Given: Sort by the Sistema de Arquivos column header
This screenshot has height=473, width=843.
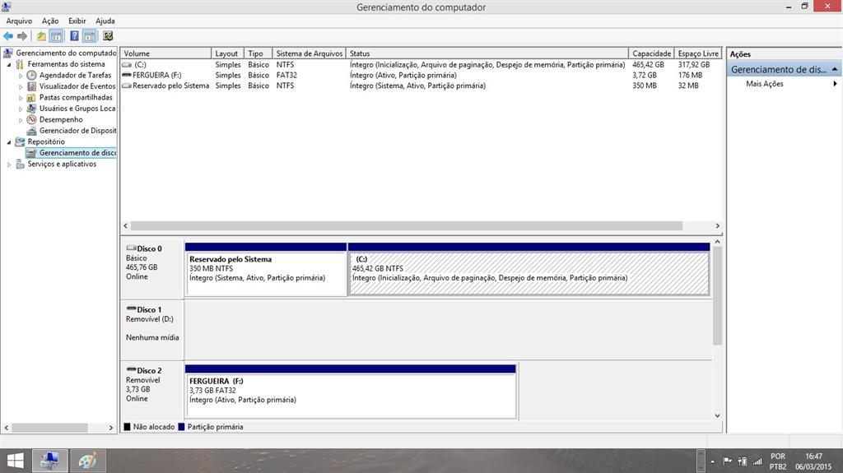Looking at the screenshot, I should [x=310, y=53].
